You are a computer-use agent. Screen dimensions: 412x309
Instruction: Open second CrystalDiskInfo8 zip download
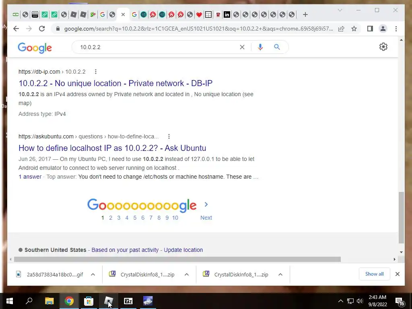pyautogui.click(x=237, y=274)
